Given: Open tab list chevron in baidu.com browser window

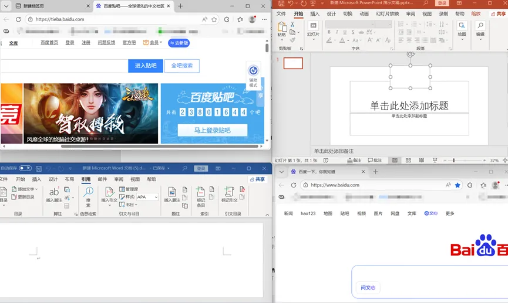Looking at the screenshot, I should (x=281, y=172).
